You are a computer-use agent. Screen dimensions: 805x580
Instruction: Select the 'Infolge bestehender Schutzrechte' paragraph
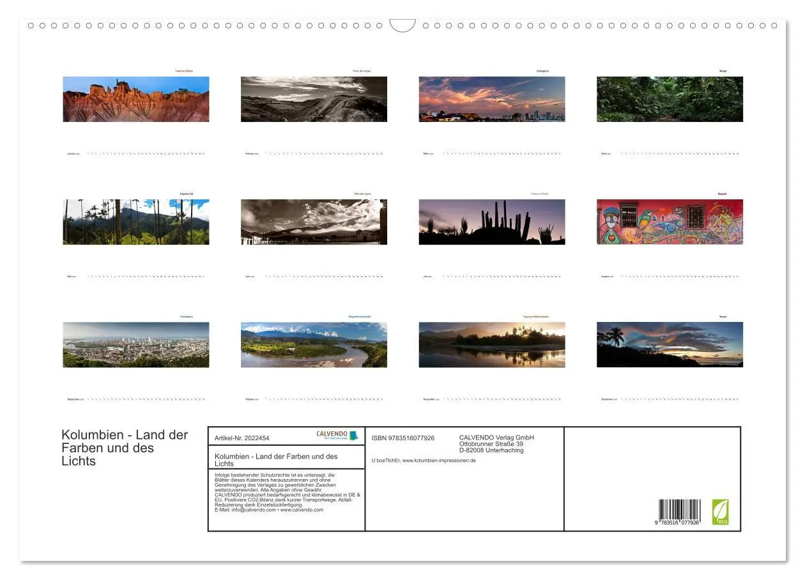[x=287, y=492]
